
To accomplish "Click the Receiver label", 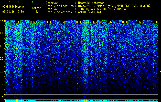I will point(52,9).
